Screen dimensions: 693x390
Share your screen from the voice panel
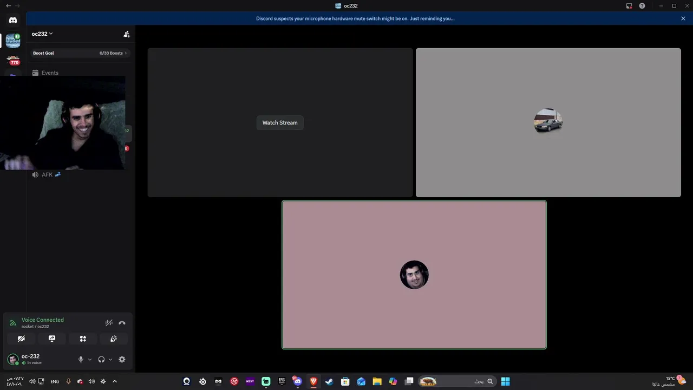tap(52, 339)
